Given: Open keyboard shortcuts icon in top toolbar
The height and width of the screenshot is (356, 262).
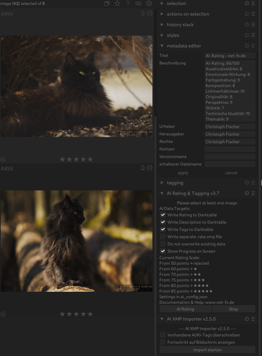Looking at the screenshot, I should tap(138, 4).
